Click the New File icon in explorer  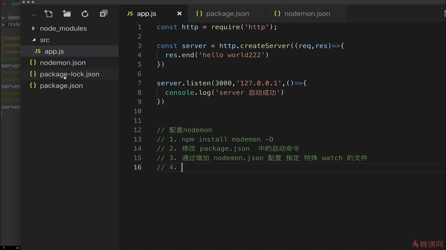(x=48, y=14)
